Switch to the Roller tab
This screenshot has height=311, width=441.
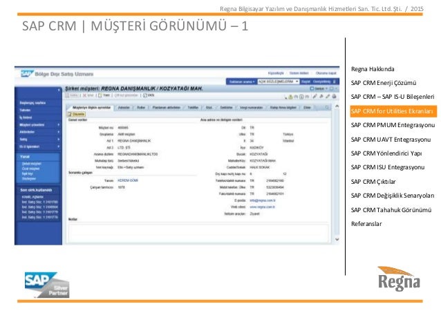[141, 108]
